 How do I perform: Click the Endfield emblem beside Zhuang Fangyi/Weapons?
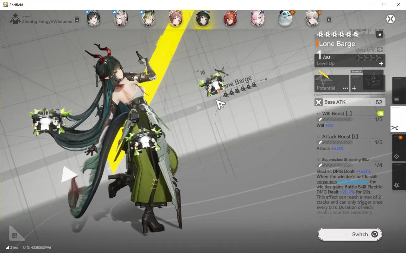(x=15, y=19)
